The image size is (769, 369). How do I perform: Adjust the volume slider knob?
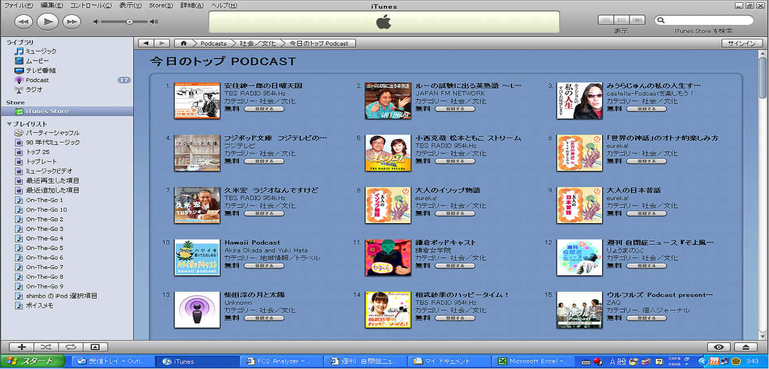[129, 22]
